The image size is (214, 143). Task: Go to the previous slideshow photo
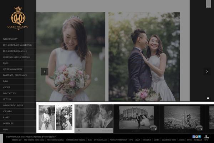coord(45,71)
